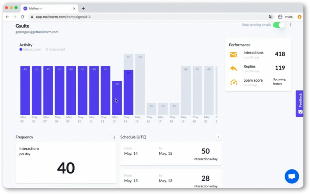
Task: Toggle Interactions legend in Activity chart
Action: coord(30,49)
